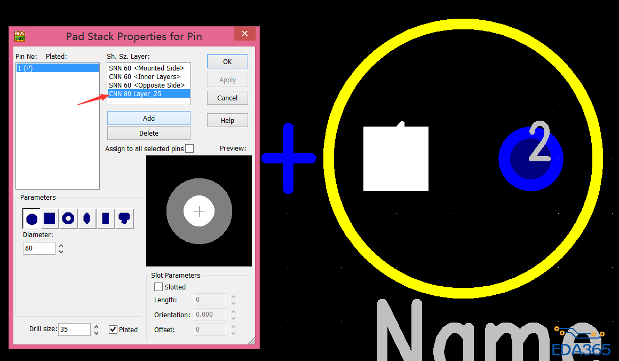Click the PADS icon in the title bar
This screenshot has width=619, height=361.
click(x=20, y=36)
